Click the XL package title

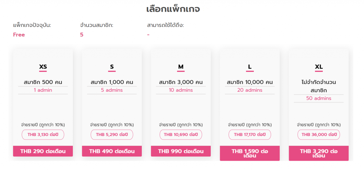[x=319, y=67]
